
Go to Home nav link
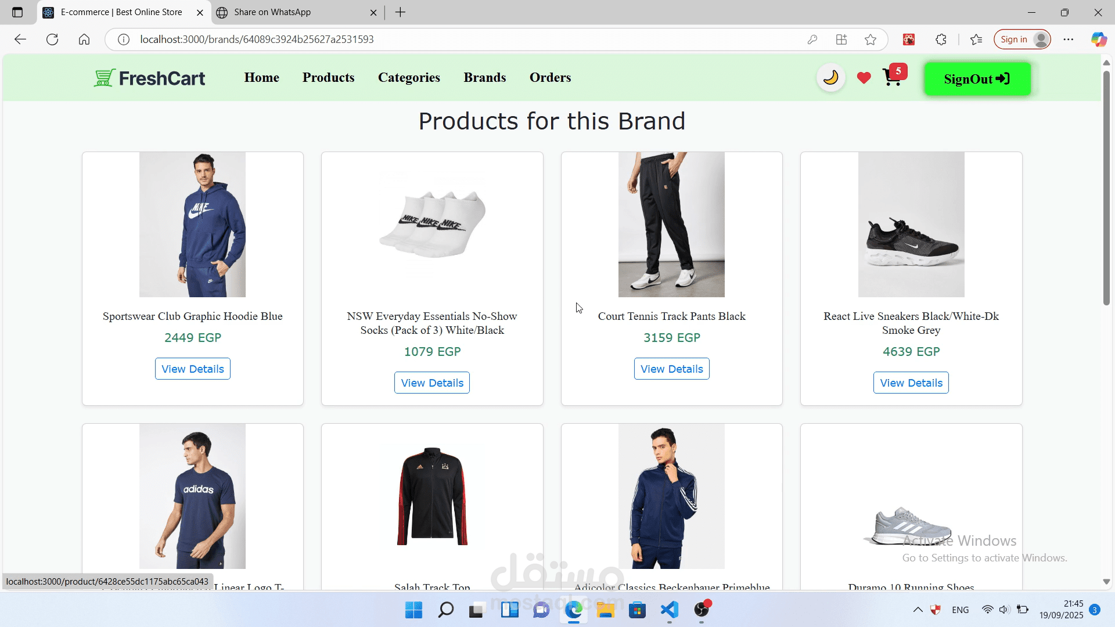(x=261, y=77)
